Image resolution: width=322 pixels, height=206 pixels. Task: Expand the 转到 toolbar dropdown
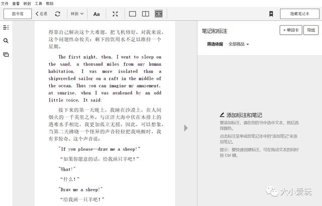77,14
